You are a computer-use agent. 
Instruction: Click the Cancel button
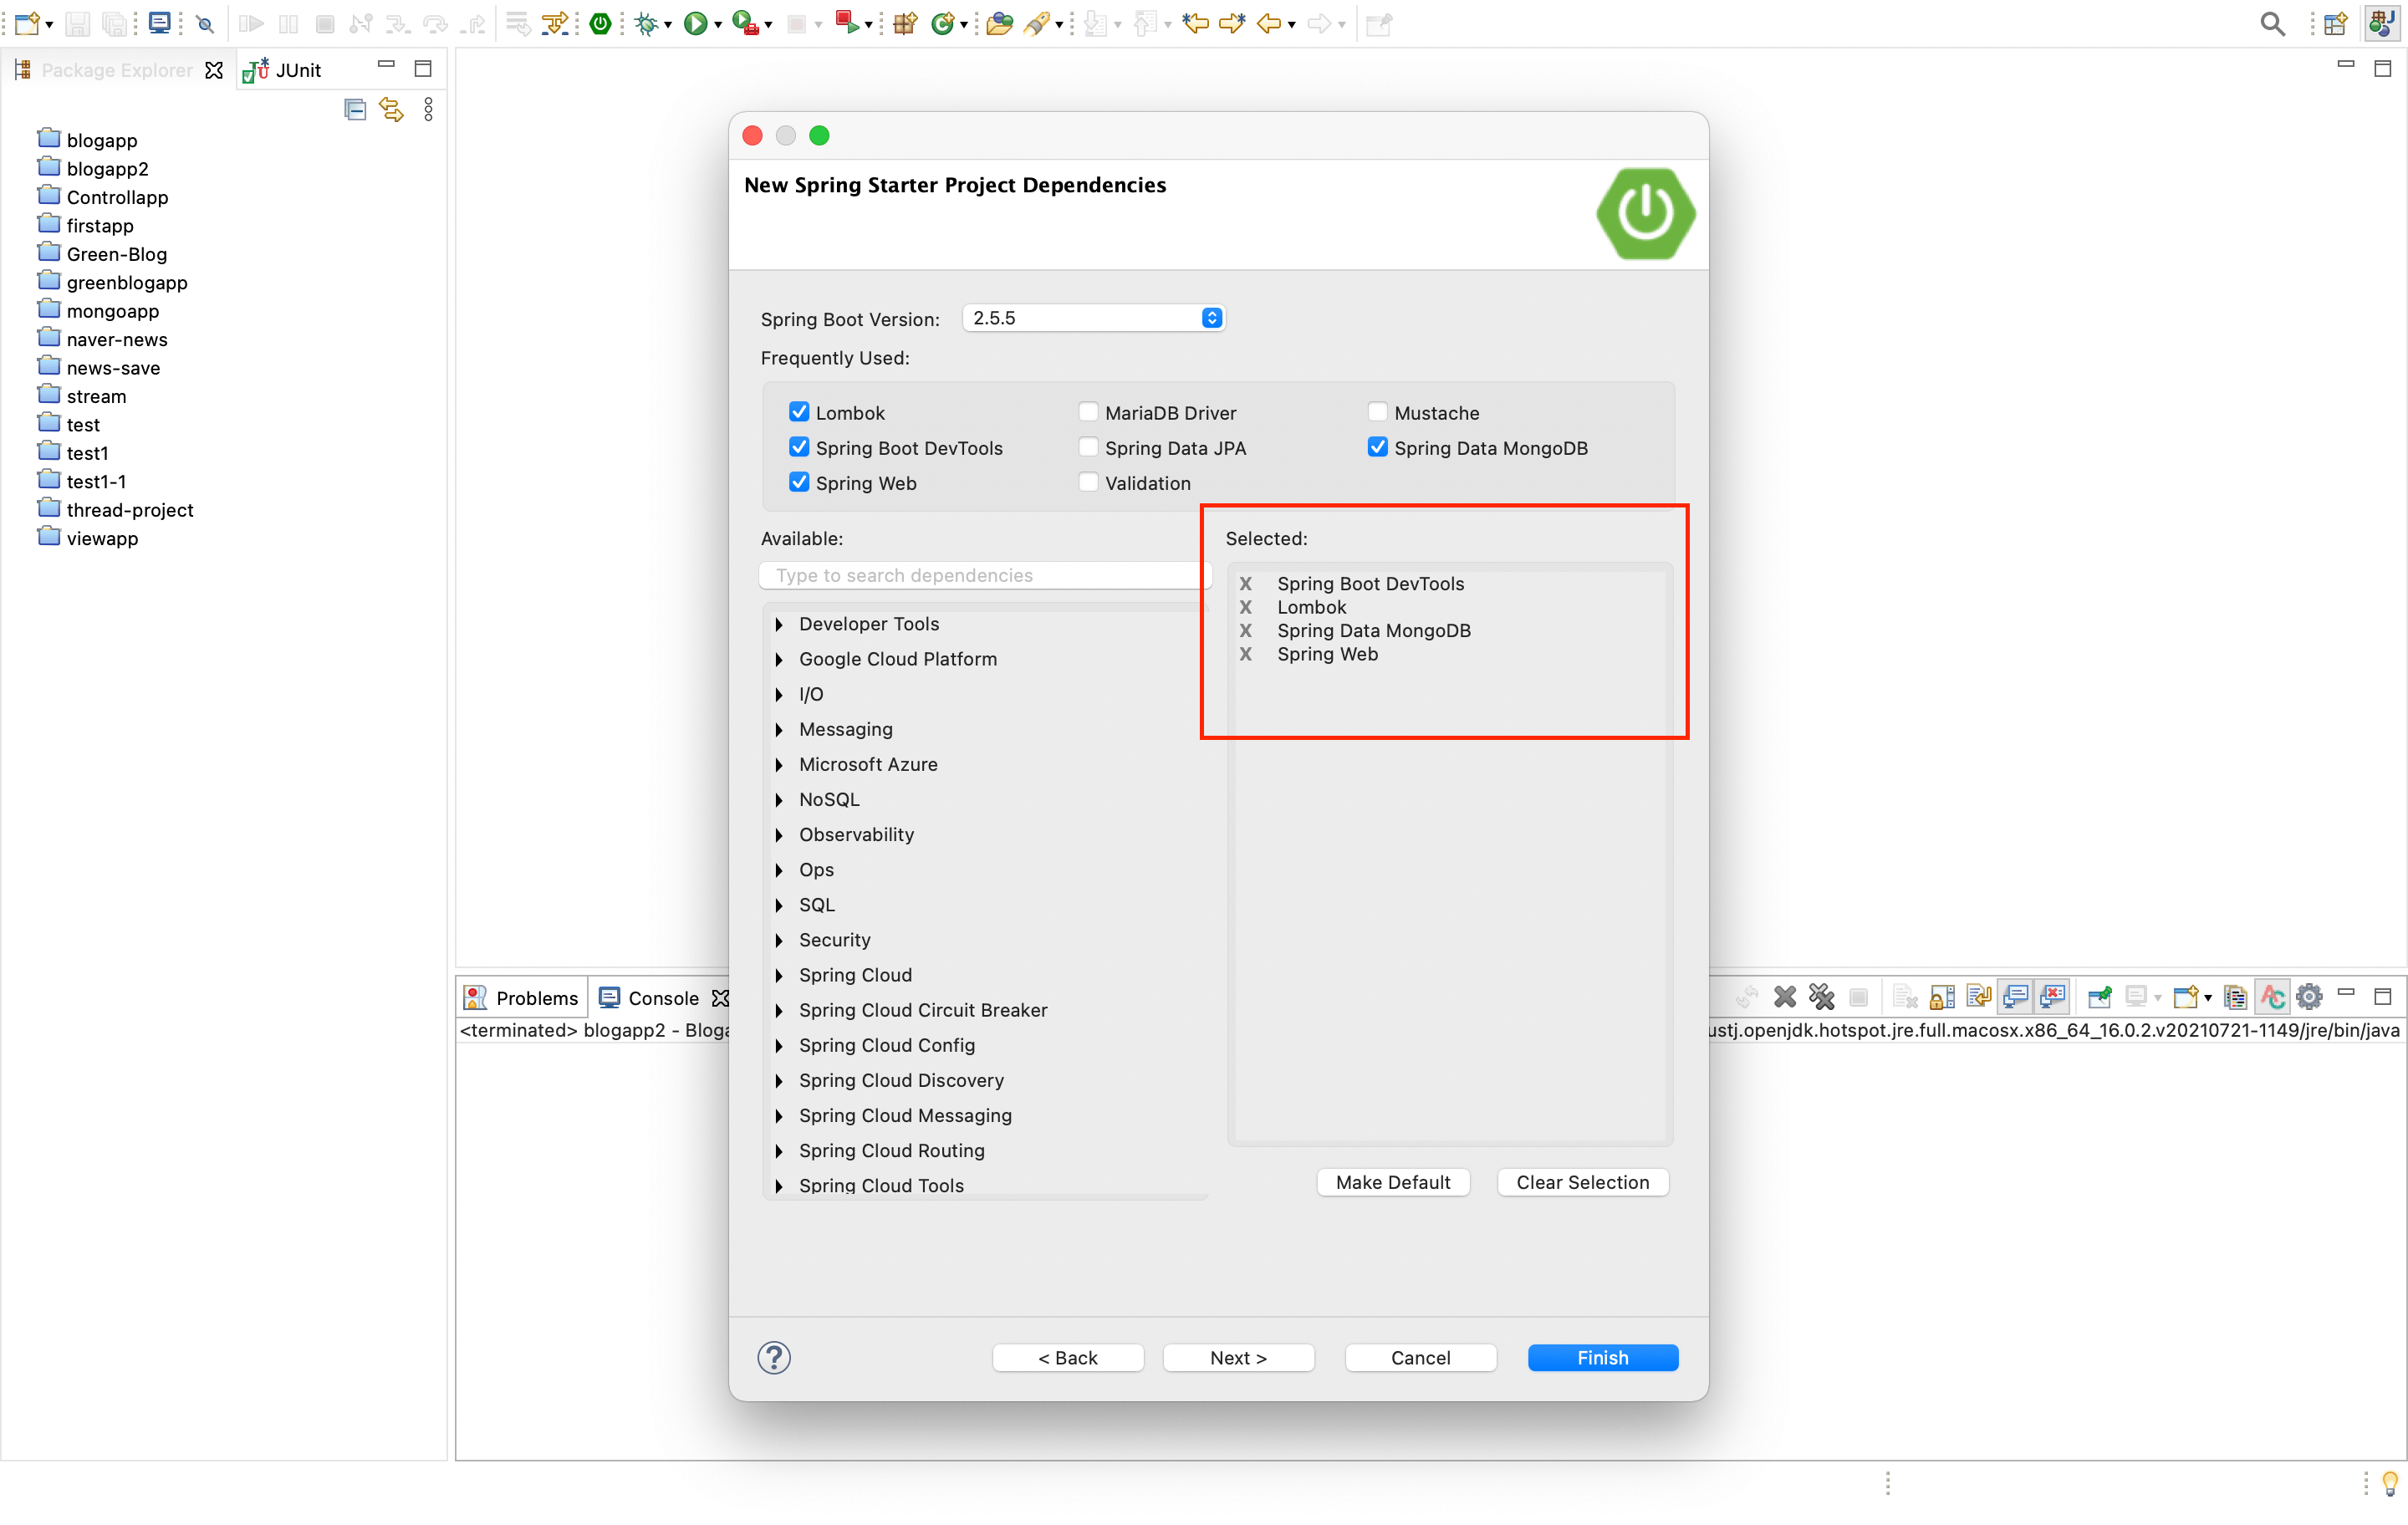coord(1420,1357)
